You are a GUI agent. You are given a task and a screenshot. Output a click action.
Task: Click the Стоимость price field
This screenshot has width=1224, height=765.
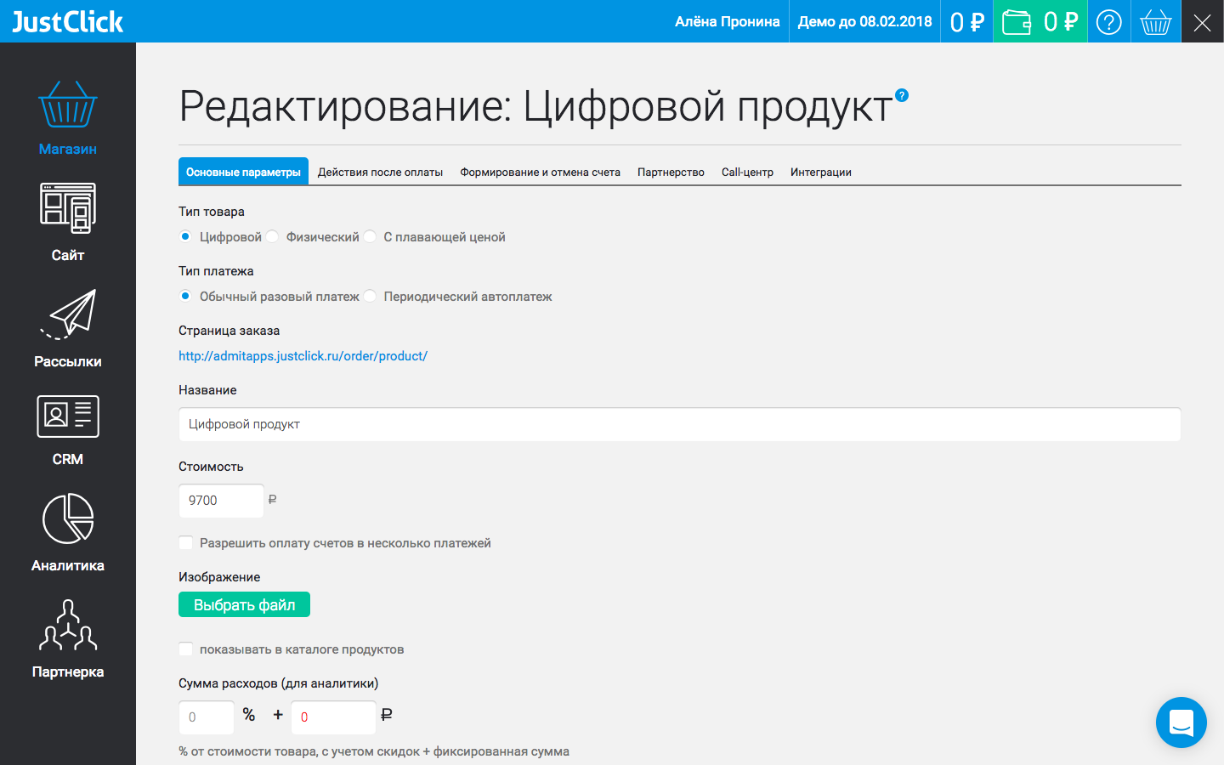coord(221,501)
